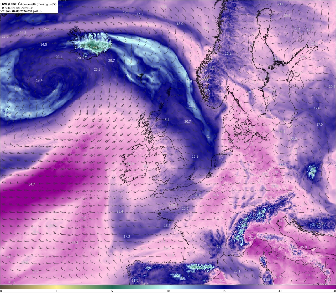Click the 46.2 value over central Italy
The image size is (336, 293).
pos(280,258)
